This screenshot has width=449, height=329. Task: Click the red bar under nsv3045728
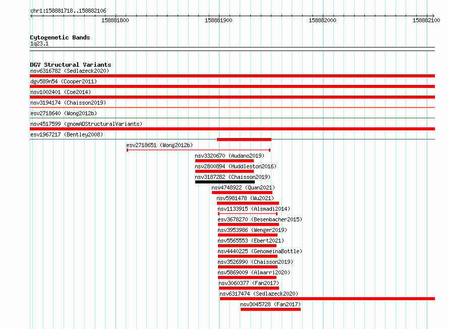[x=270, y=309]
